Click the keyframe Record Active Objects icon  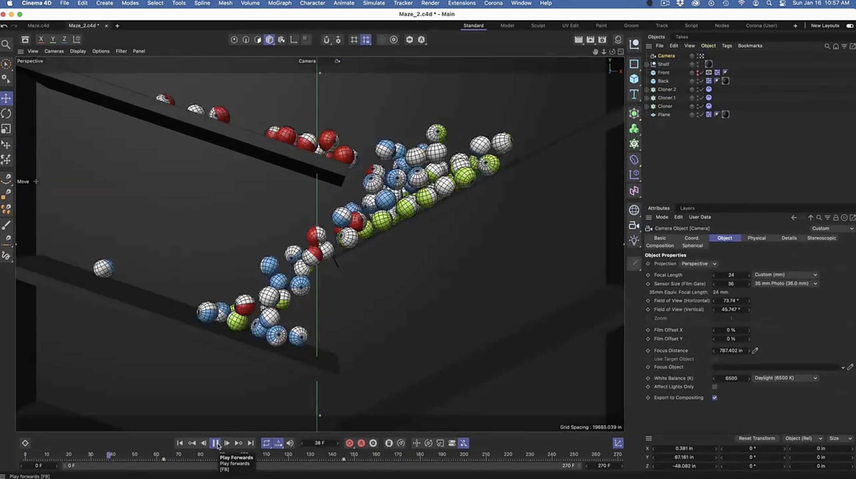(349, 443)
